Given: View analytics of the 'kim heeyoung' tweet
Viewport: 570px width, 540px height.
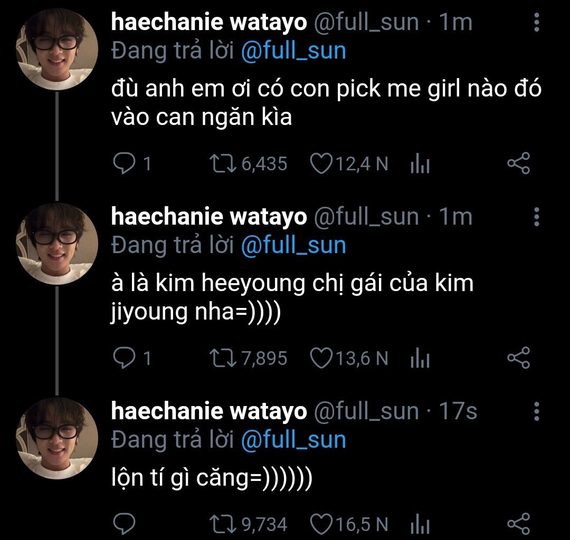Looking at the screenshot, I should point(420,360).
